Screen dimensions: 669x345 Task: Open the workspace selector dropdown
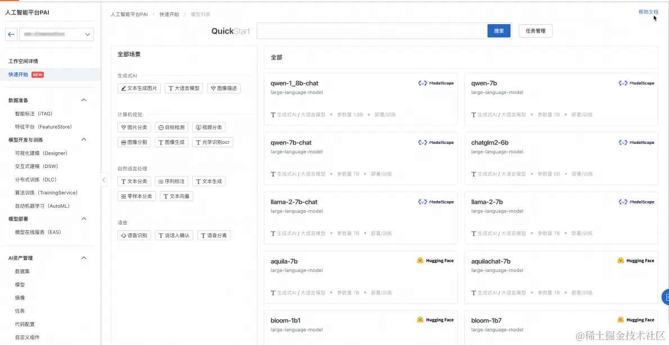point(56,34)
